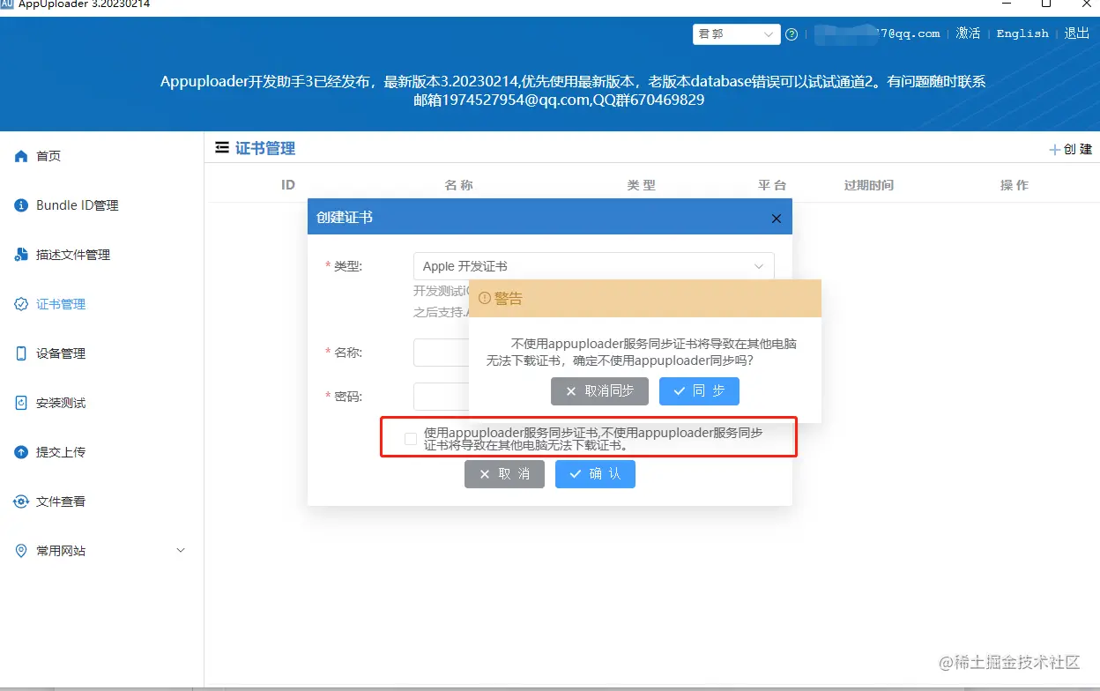
Task: Confirm sync with the 同步 button
Action: point(699,390)
